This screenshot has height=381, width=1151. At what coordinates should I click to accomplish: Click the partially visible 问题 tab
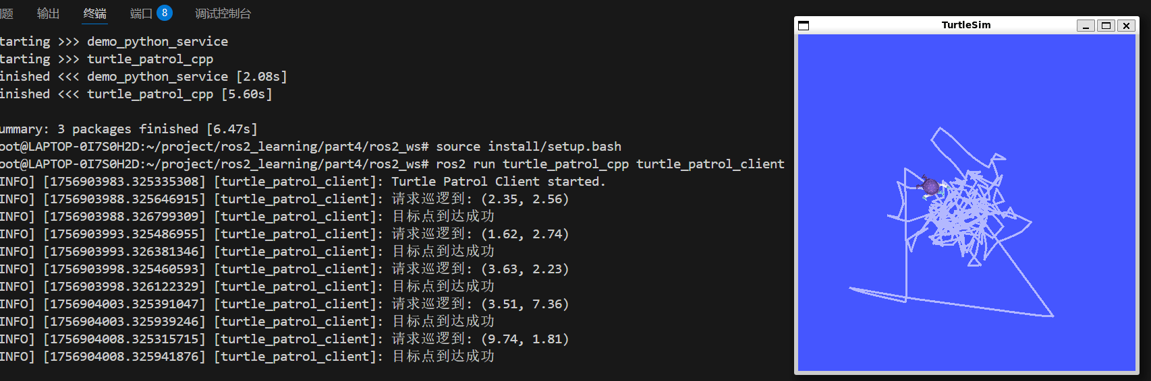6,13
